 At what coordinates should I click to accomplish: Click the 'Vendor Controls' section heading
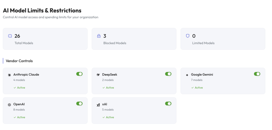tap(19, 61)
